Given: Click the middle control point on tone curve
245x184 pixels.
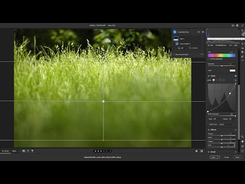Looking at the screenshot, I should pyautogui.click(x=230, y=94).
